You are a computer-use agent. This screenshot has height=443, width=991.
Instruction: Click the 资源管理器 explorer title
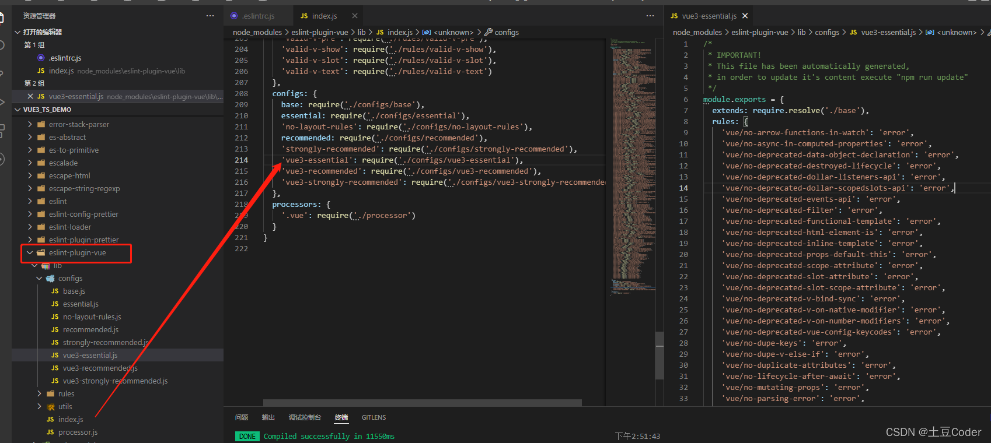pos(40,16)
